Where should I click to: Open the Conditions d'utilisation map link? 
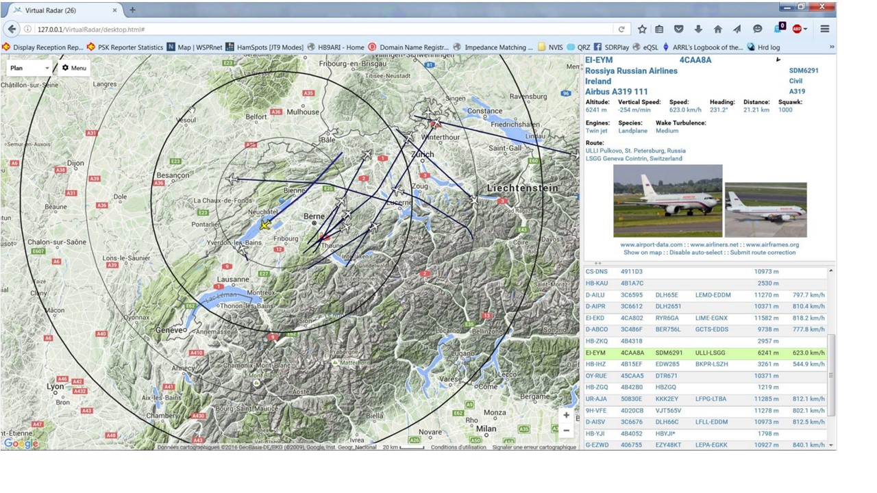458,447
